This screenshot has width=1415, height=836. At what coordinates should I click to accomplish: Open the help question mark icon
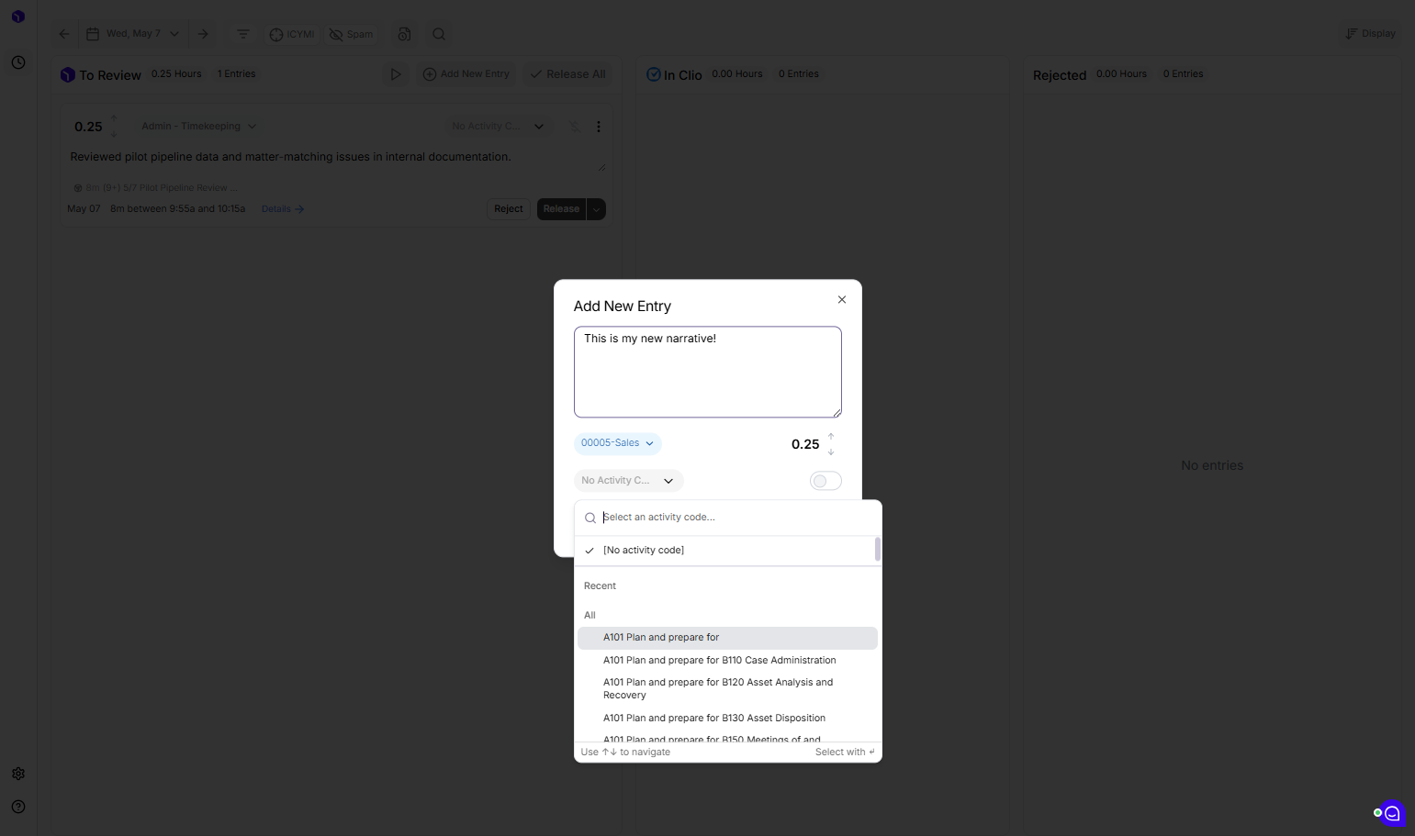[x=18, y=807]
